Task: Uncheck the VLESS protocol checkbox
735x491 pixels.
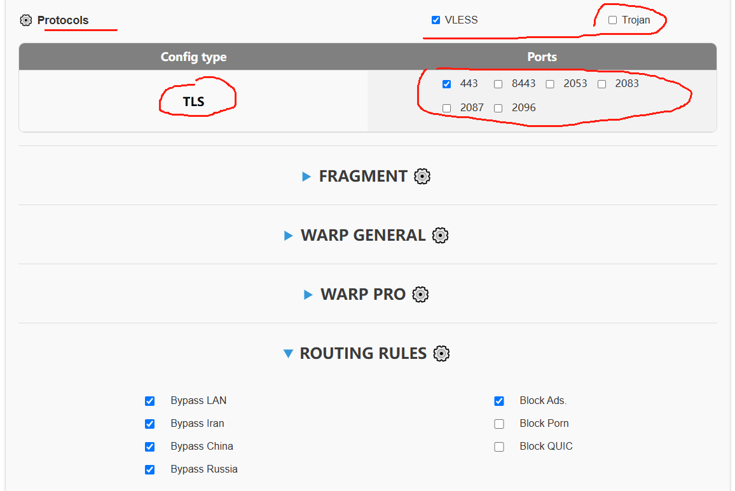Action: tap(436, 20)
